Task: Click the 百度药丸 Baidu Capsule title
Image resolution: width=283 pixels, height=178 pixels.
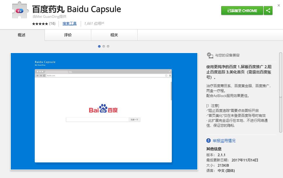Action: click(x=77, y=9)
